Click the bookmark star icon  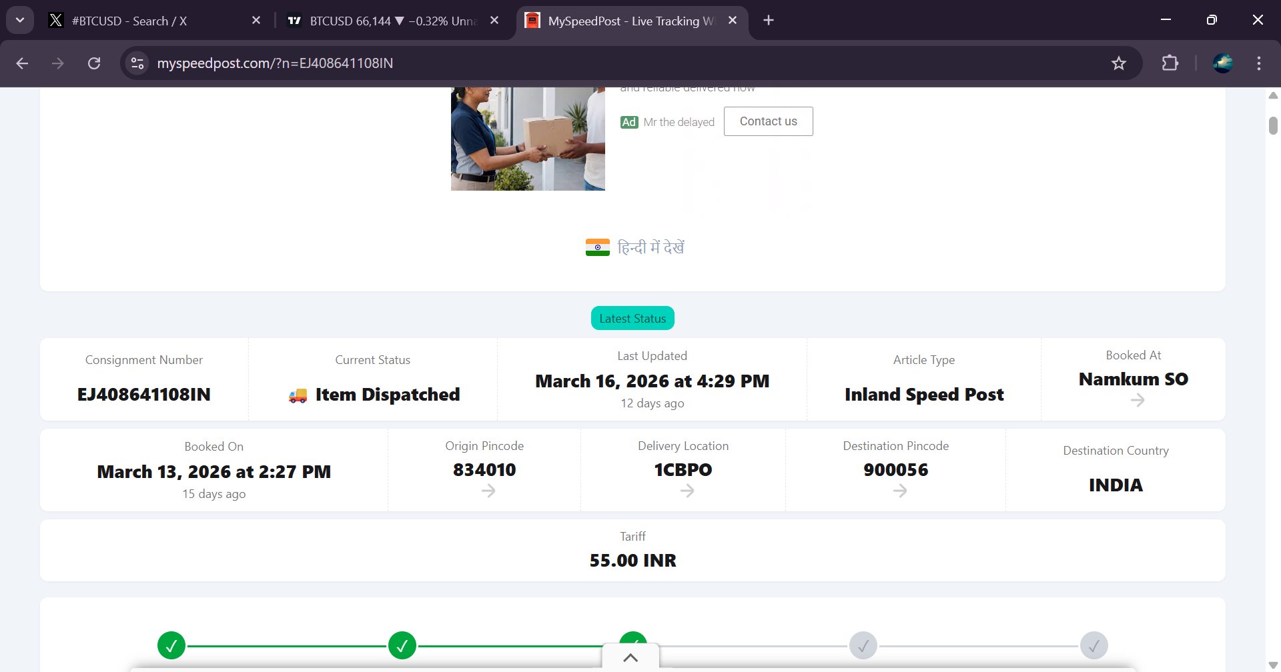[x=1118, y=63]
